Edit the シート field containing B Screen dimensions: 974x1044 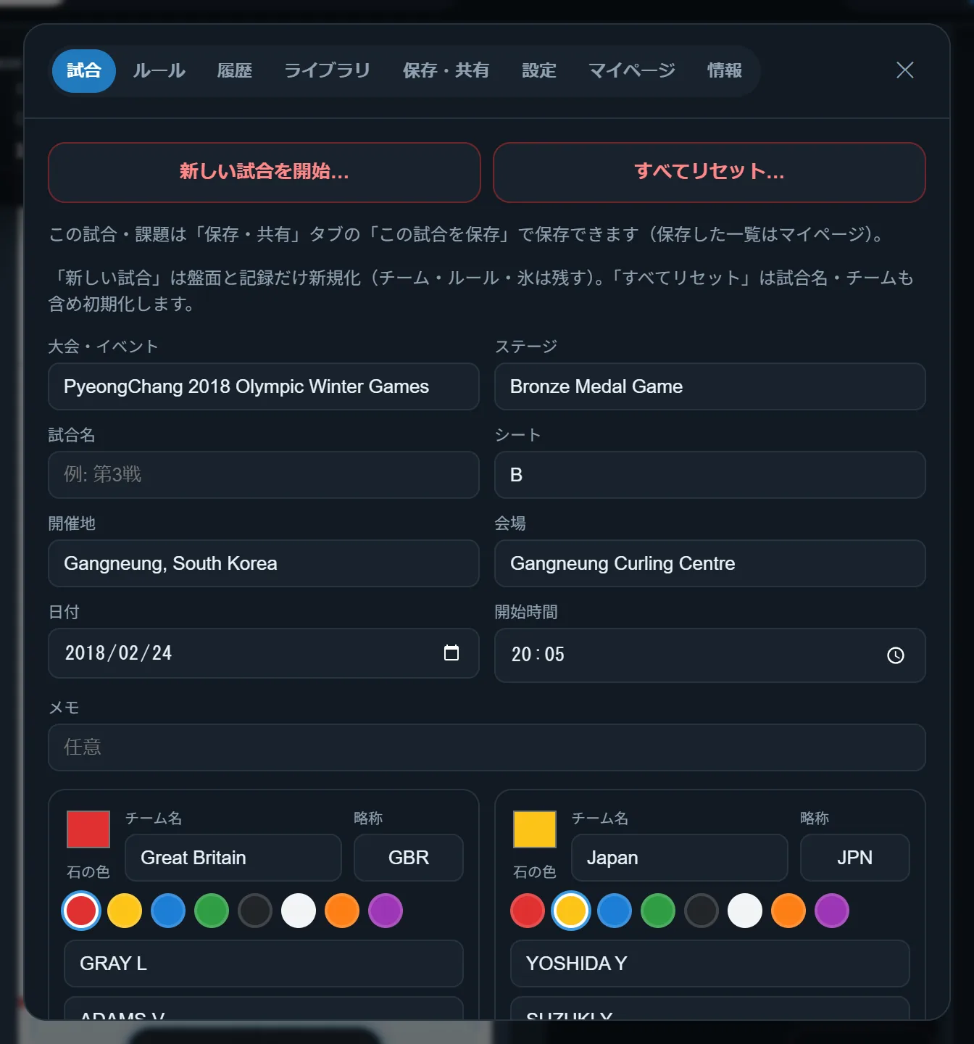click(x=710, y=475)
